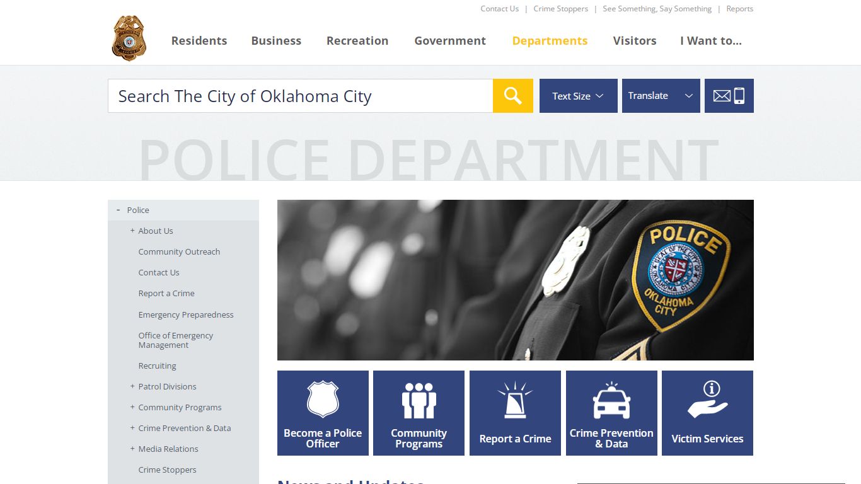Click the hand info icon on Victim Services tile

pyautogui.click(x=708, y=400)
